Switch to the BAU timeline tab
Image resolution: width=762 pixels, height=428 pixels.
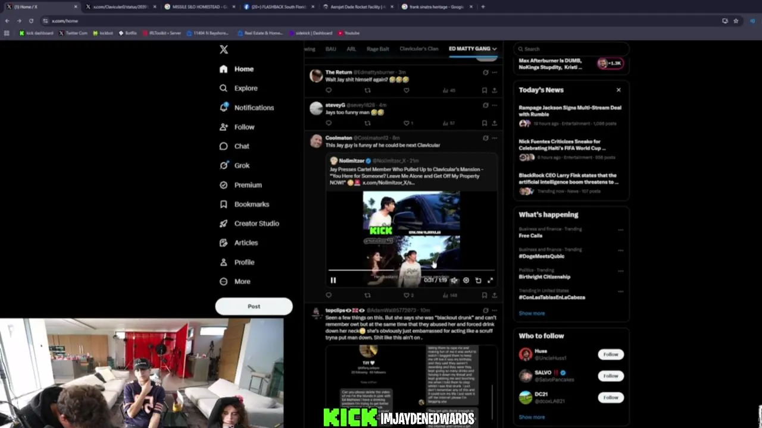click(x=330, y=49)
